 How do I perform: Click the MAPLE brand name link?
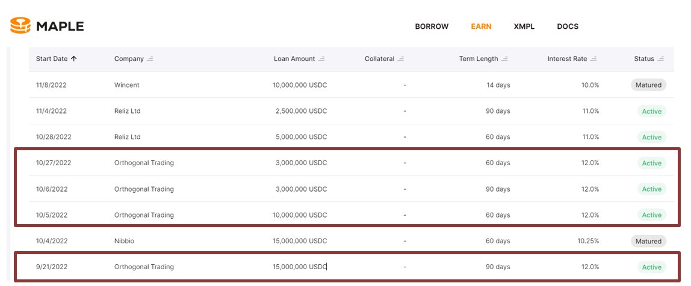(60, 26)
